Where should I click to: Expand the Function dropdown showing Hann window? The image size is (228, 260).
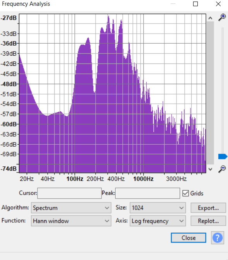pyautogui.click(x=71, y=221)
